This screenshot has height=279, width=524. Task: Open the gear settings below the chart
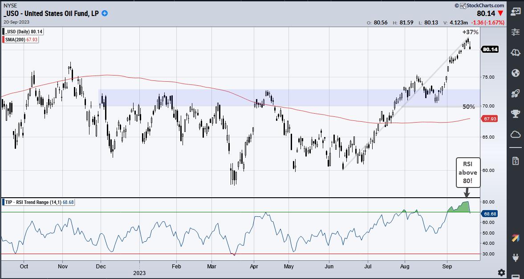point(501,272)
